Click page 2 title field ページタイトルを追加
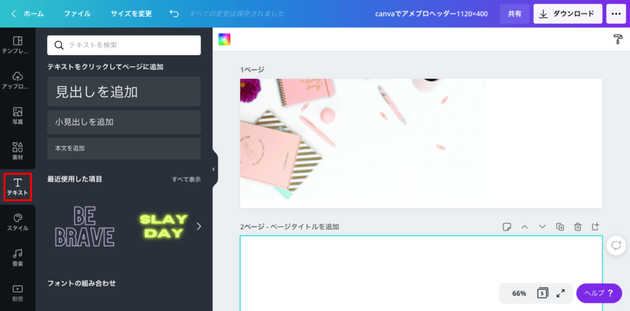The image size is (630, 311). point(304,227)
